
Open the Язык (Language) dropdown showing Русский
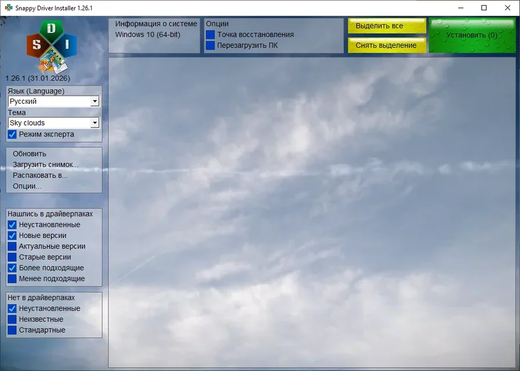[53, 101]
